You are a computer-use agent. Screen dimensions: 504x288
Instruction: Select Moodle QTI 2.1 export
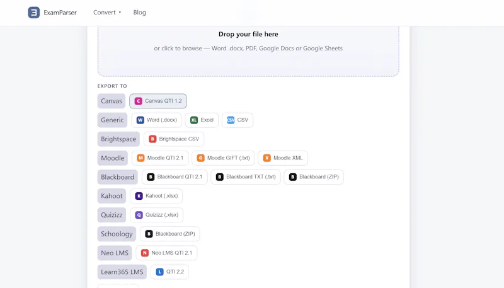point(160,158)
